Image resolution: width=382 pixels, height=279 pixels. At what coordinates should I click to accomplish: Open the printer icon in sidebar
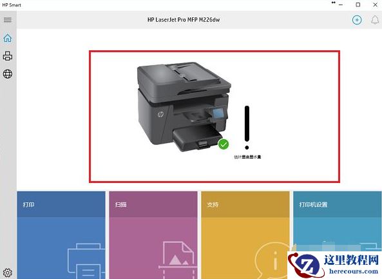point(8,56)
